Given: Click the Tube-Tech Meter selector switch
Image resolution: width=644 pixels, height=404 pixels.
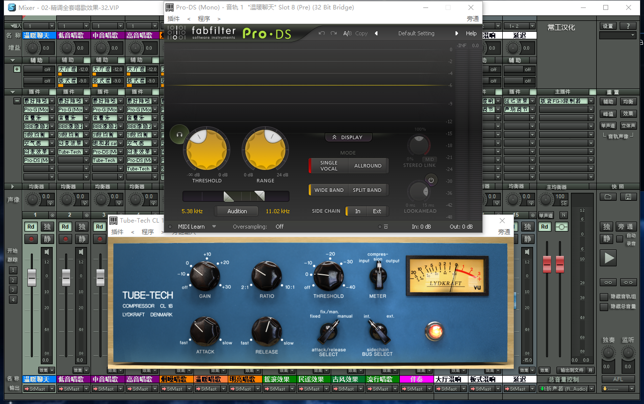Looking at the screenshot, I should (378, 276).
